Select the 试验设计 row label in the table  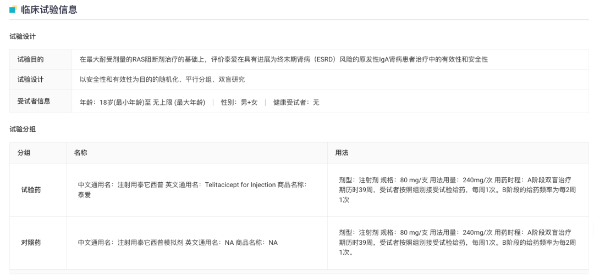click(x=31, y=80)
